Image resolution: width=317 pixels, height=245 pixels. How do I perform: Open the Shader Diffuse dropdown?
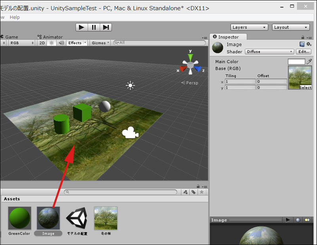click(x=269, y=52)
